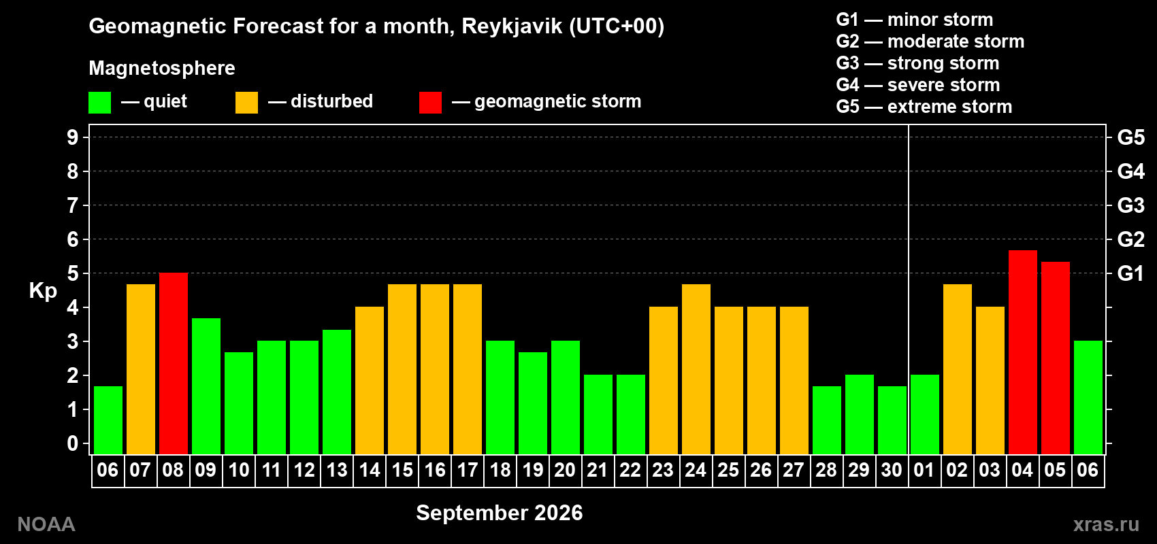Click the 'Kp' axis label
The width and height of the screenshot is (1157, 544).
pos(43,291)
